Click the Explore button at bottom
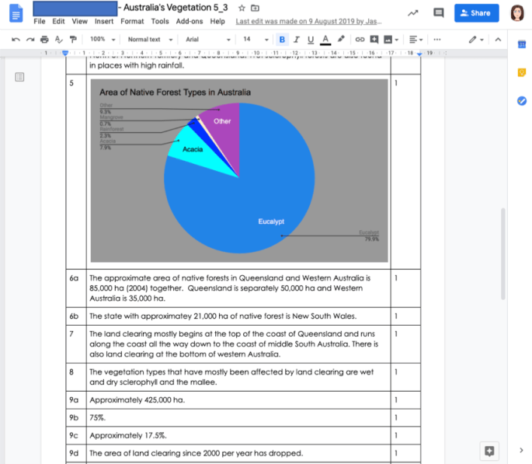This screenshot has width=532, height=464. tap(489, 451)
